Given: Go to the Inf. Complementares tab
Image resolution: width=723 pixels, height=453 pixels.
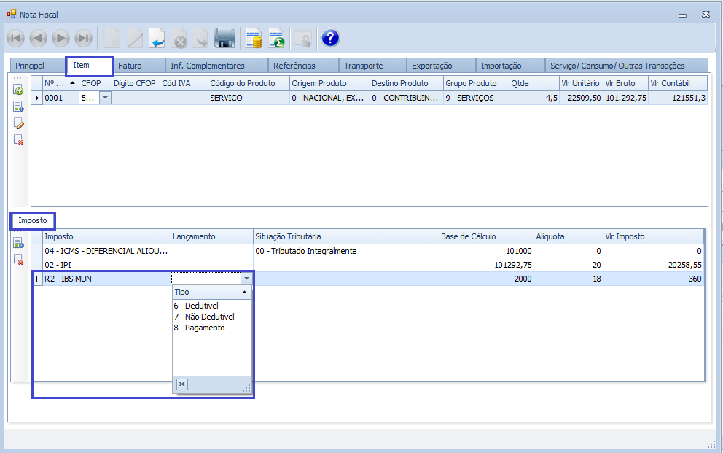Looking at the screenshot, I should (208, 66).
